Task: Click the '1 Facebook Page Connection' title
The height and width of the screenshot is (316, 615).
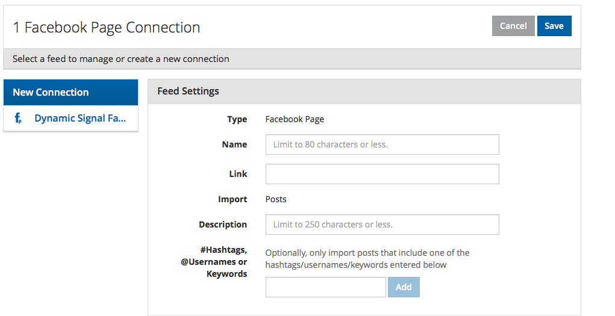Action: pyautogui.click(x=106, y=28)
